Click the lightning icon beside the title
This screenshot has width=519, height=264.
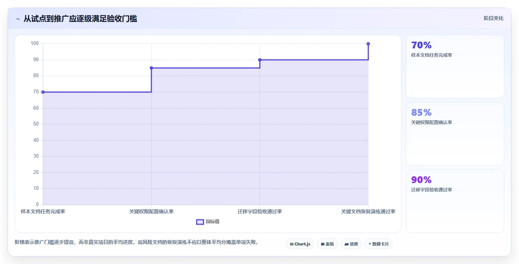pos(18,19)
